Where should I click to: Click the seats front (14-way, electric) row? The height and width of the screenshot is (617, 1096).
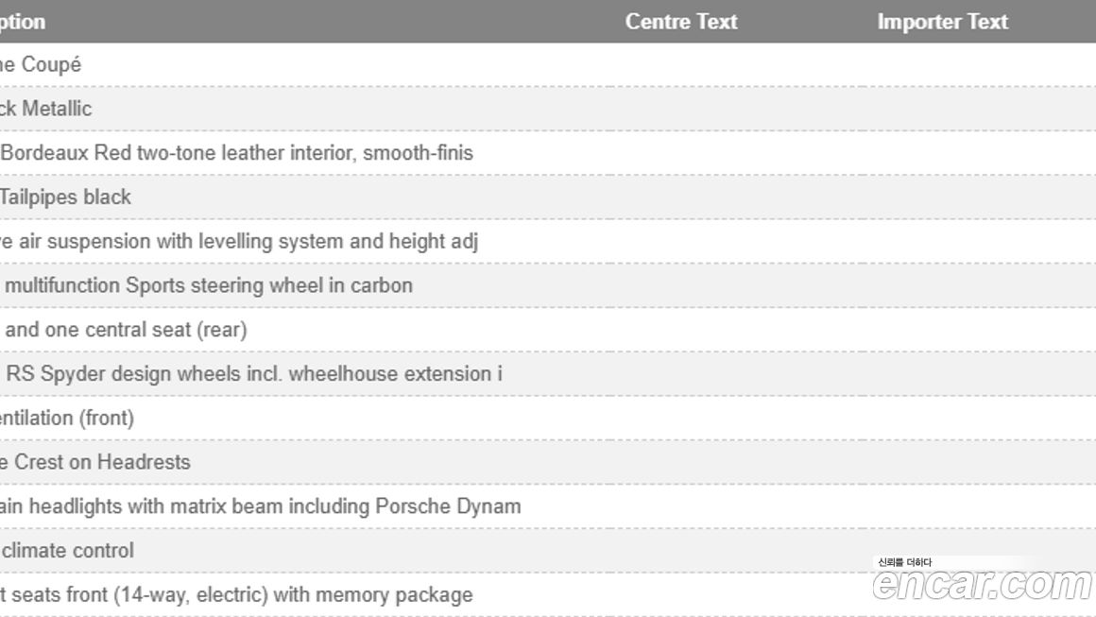(x=236, y=595)
